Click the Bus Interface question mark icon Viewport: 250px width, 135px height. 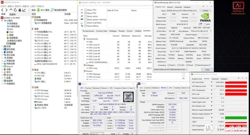click(x=211, y=31)
